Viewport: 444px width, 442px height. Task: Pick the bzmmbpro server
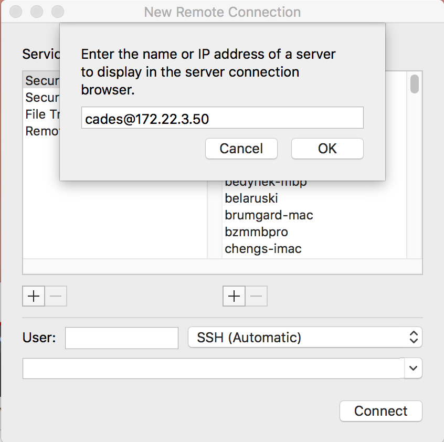tap(256, 232)
